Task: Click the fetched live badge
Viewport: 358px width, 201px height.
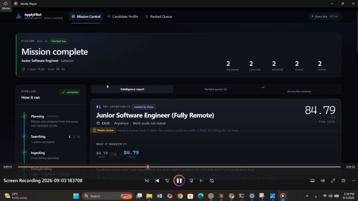Action: [59, 41]
